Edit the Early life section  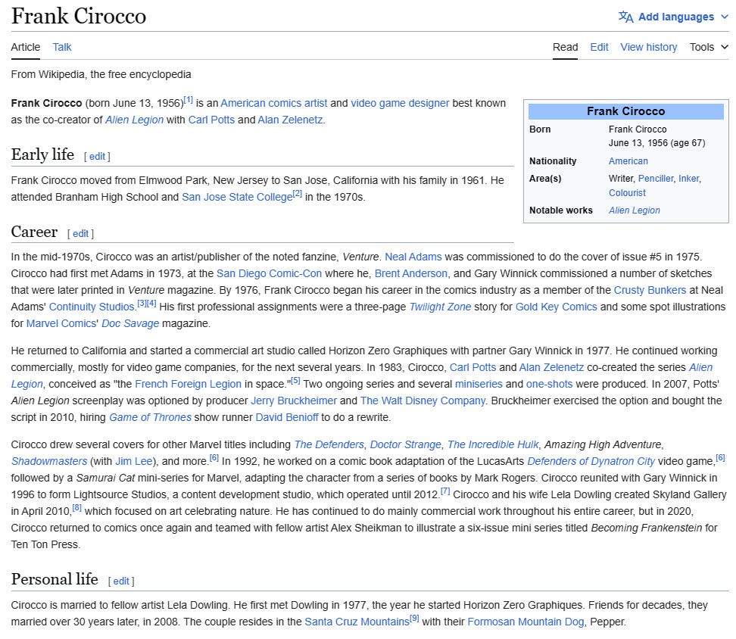97,156
